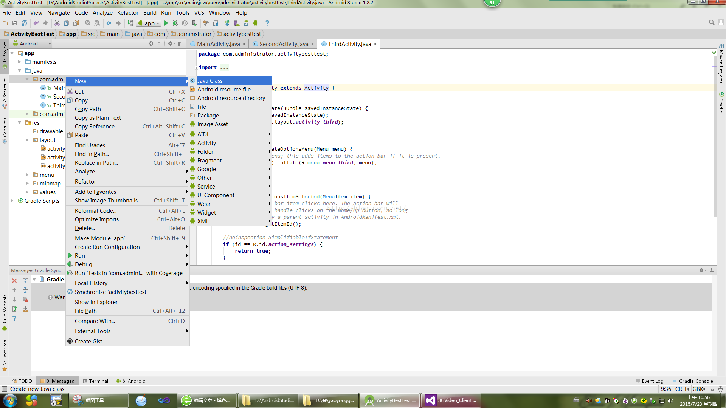Toggle the 2: Favorites tool window

pos(5,355)
